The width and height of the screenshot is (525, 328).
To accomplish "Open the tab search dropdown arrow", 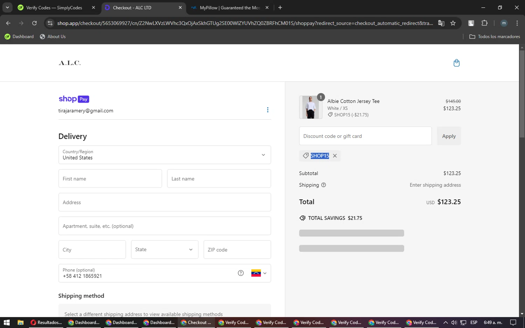I will [x=7, y=8].
